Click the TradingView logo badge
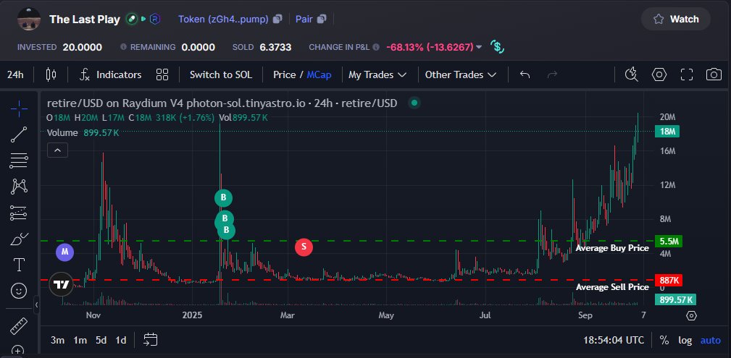Viewport: 731px width, 358px height. click(61, 284)
